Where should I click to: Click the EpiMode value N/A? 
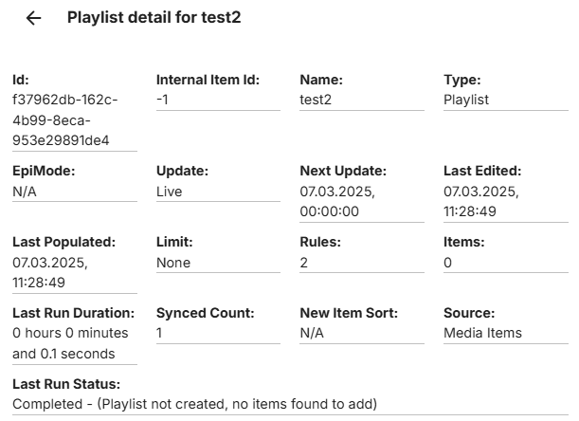[x=25, y=191]
